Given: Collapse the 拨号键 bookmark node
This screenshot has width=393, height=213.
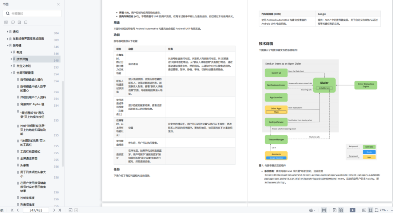Looking at the screenshot, I should (8, 45).
